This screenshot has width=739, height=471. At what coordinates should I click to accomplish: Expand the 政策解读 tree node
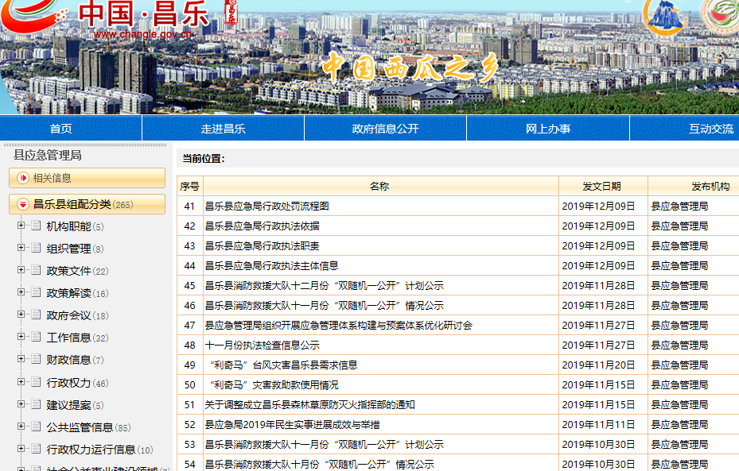tap(21, 293)
